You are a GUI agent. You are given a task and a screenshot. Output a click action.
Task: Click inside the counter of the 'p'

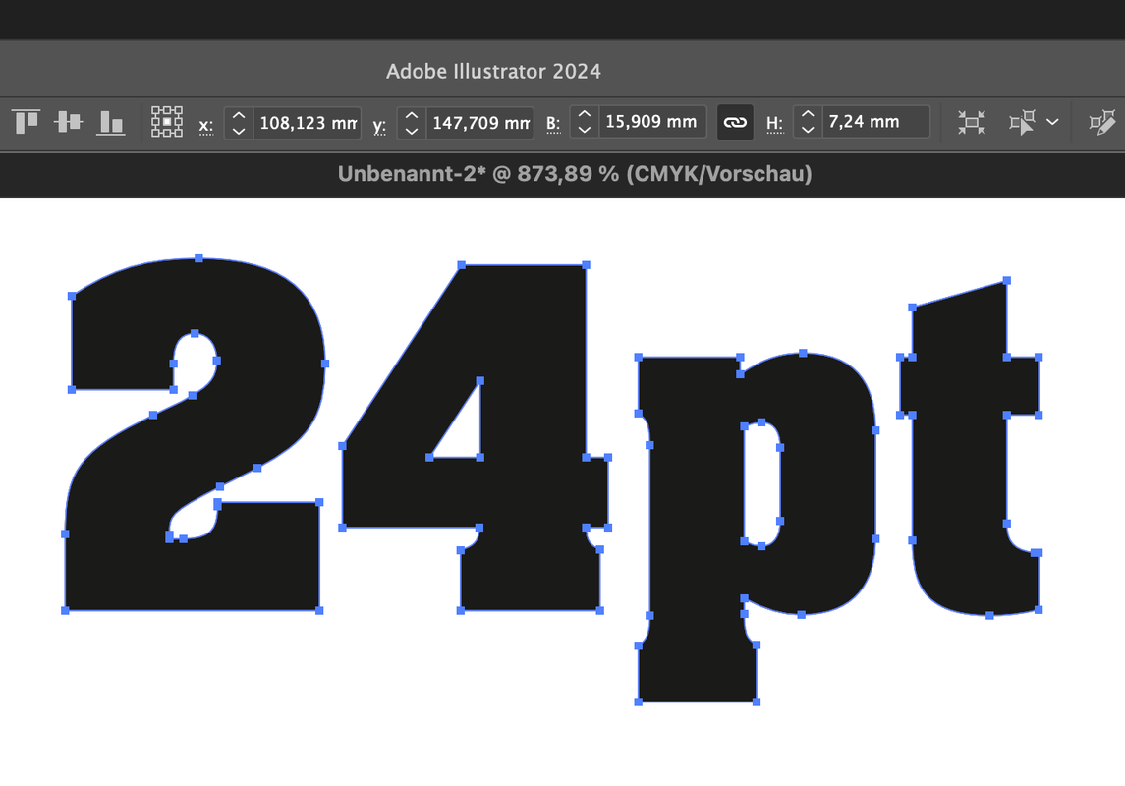point(761,484)
